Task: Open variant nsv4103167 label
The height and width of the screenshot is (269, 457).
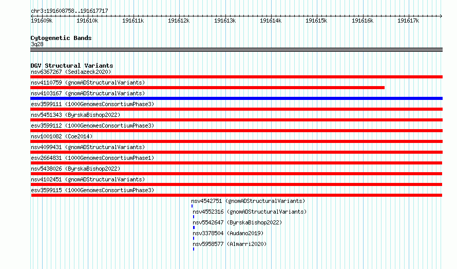Action: (x=88, y=93)
